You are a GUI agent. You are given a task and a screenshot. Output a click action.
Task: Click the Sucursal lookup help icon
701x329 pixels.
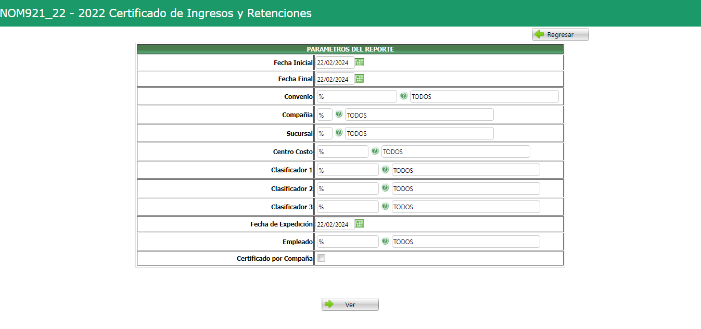[339, 133]
